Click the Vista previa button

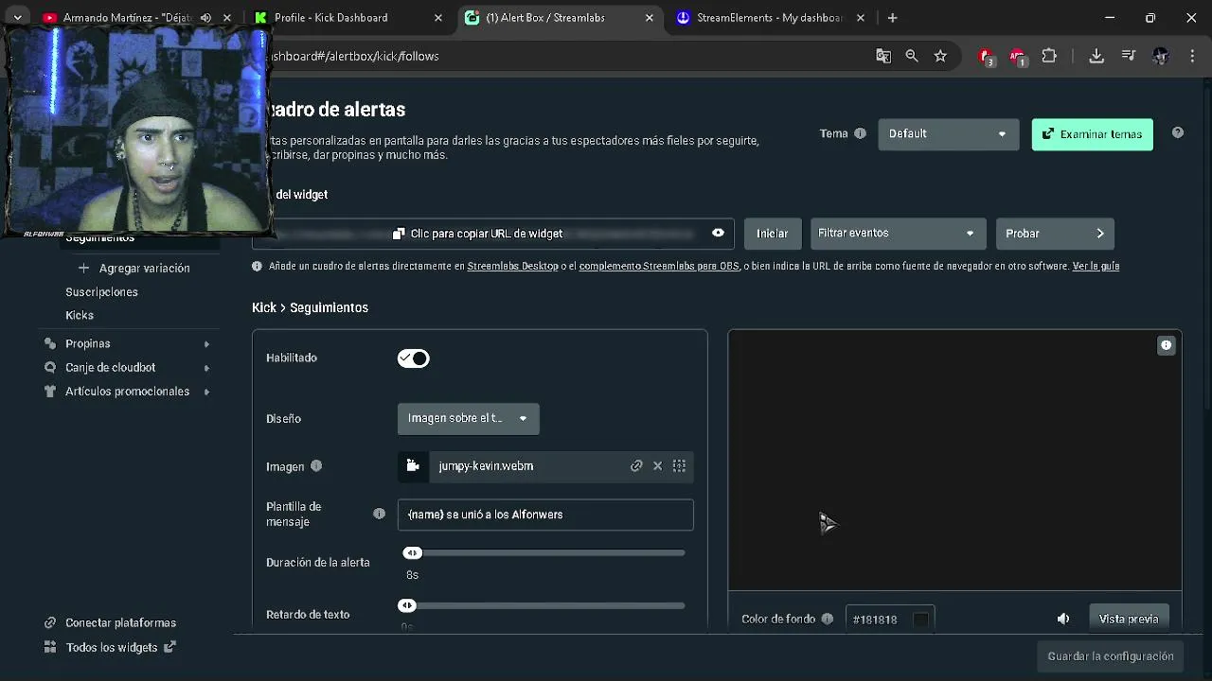1129,619
